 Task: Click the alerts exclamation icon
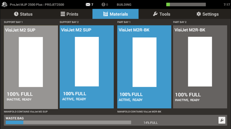103,4
